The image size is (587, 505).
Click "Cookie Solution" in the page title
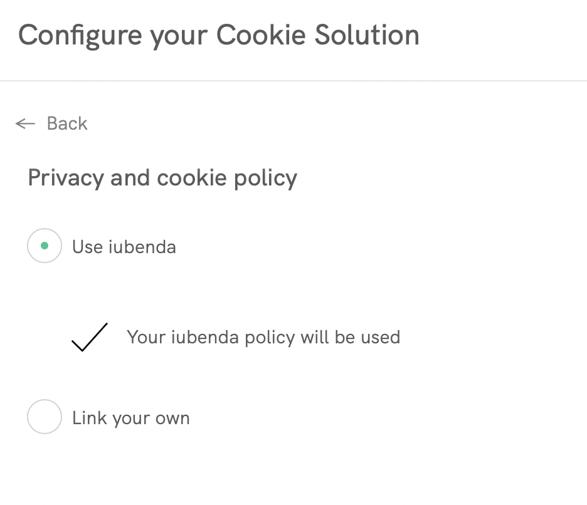pos(318,35)
